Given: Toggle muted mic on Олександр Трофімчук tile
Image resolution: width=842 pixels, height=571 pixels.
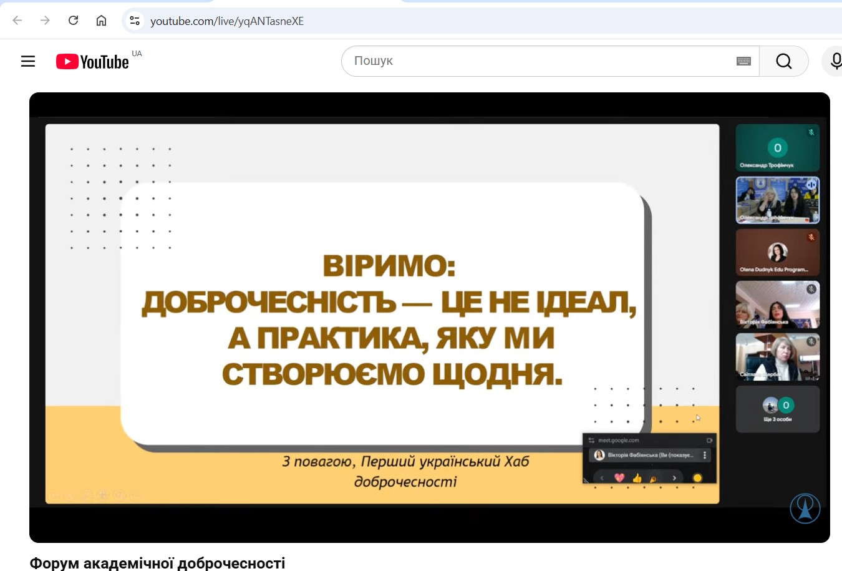Looking at the screenshot, I should pos(811,132).
